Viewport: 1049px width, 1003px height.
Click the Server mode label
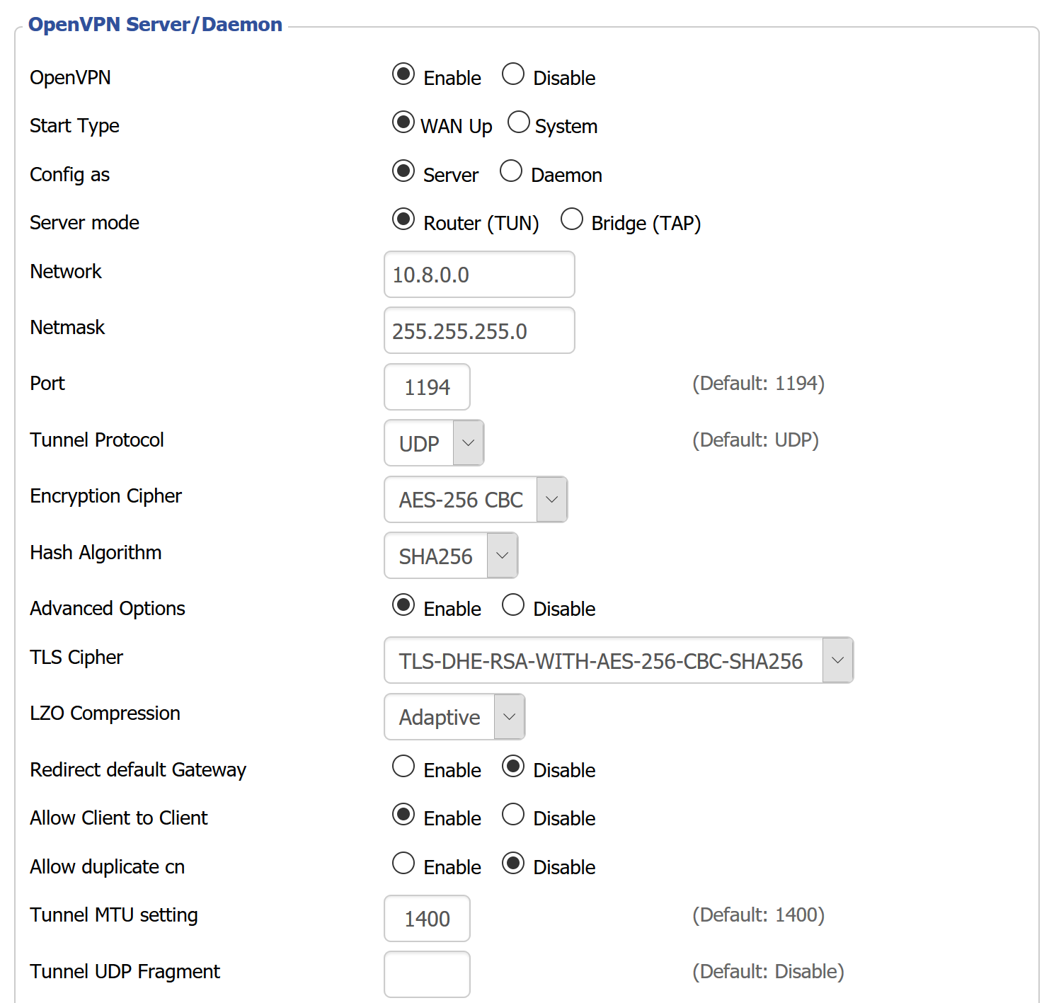[x=84, y=223]
